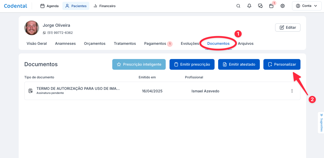Open Financeiro in top navigation
The image size is (324, 158).
pos(105,6)
